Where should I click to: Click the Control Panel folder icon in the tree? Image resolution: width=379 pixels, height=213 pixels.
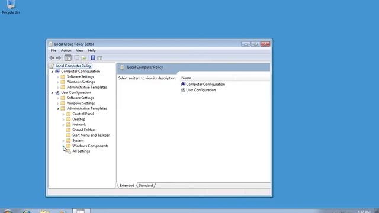[x=69, y=114]
